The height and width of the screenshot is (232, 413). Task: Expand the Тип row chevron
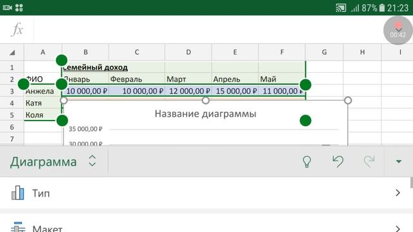pos(398,193)
